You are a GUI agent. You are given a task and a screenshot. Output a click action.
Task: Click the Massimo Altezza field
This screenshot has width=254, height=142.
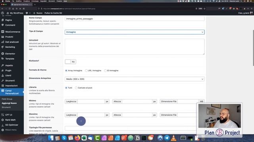click(137, 115)
